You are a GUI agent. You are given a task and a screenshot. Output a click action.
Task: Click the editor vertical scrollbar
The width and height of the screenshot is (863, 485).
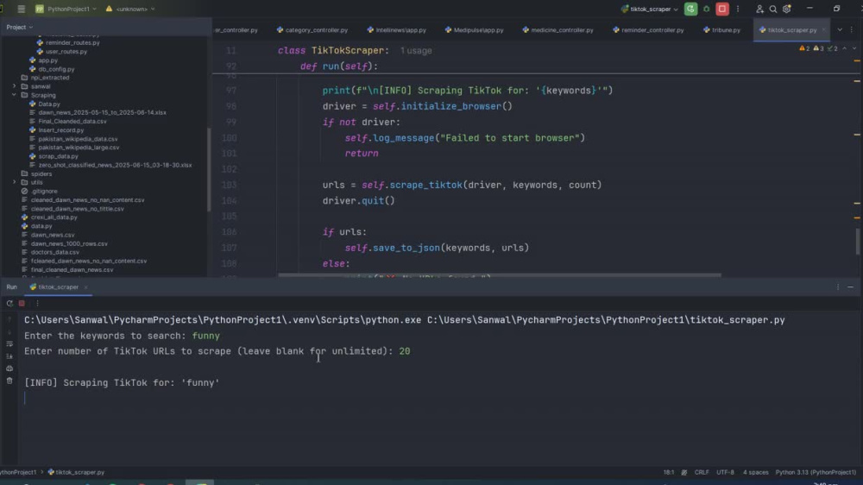(x=858, y=241)
